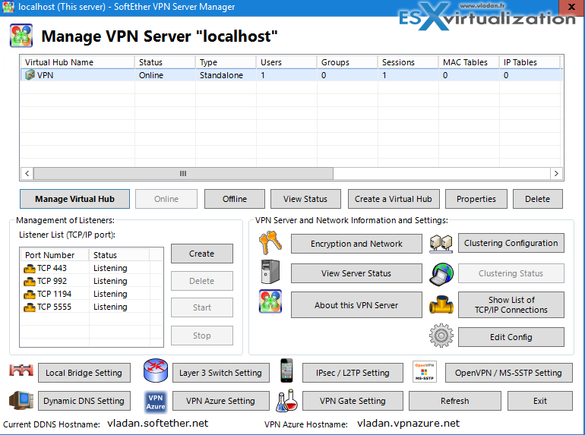Select the VPN virtual hub cube icon
Image resolution: width=585 pixels, height=435 pixels.
point(30,75)
